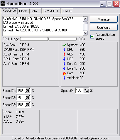
Task: Click the blue arrow next to Core 1
Action: click(64, 68)
